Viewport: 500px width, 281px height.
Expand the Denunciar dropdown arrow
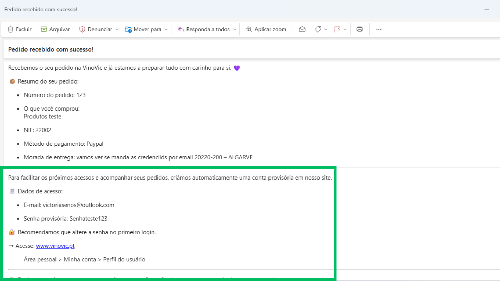[117, 29]
